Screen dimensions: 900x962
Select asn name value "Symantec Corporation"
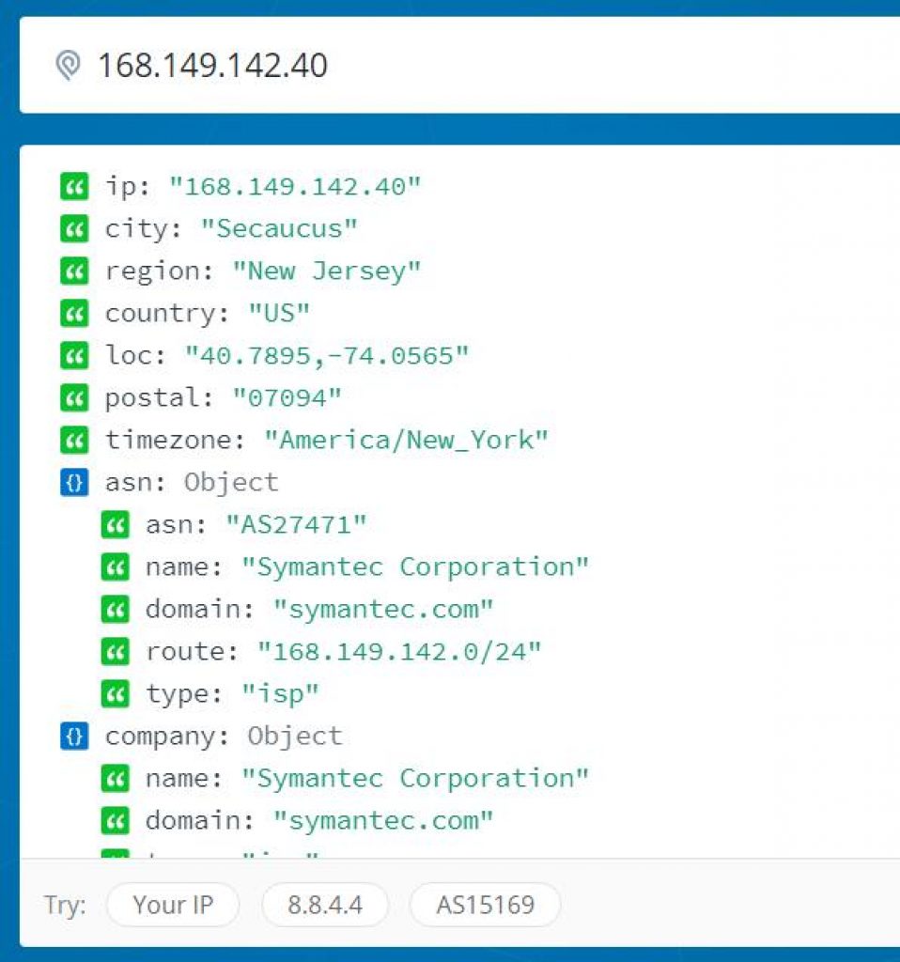(x=415, y=566)
